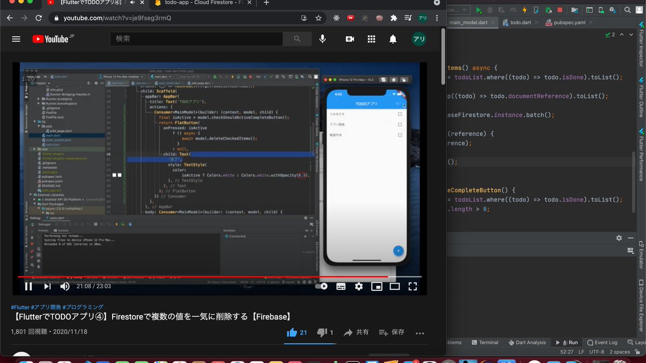Toggle the autoplay switch in the player
The height and width of the screenshot is (363, 646).
(321, 287)
